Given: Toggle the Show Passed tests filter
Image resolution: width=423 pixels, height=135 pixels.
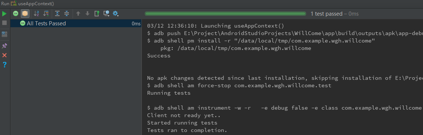Looking at the screenshot, I should pos(16,13).
